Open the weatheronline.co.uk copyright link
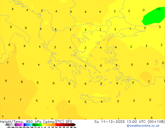 tap(143, 126)
